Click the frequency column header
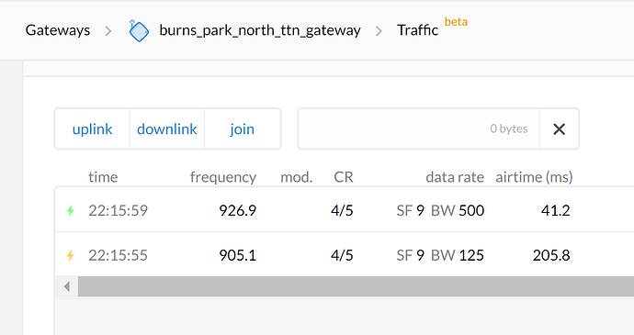Screen dimensions: 634x335 tap(223, 177)
